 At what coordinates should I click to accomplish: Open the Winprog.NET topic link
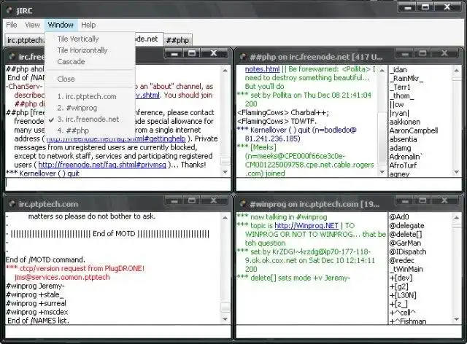[306, 225]
